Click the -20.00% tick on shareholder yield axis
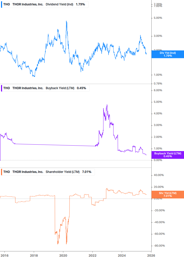184x259 pixels. coord(159,211)
